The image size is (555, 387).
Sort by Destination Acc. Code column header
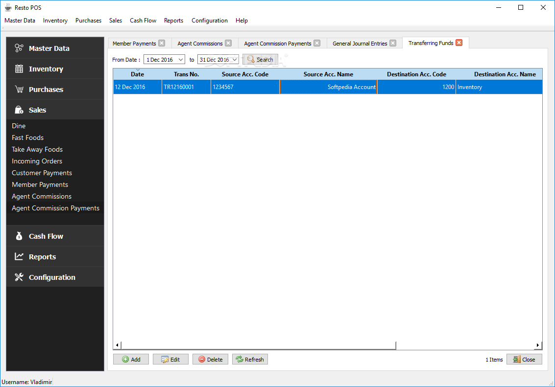[x=416, y=74]
